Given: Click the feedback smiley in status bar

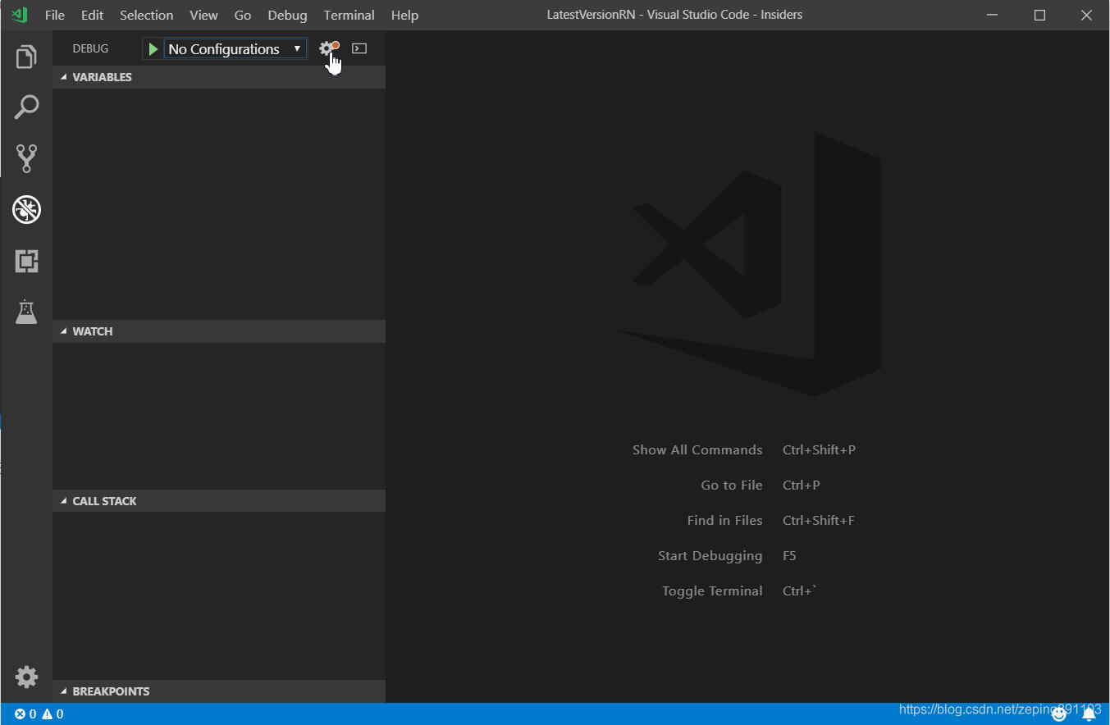Looking at the screenshot, I should click(1059, 714).
